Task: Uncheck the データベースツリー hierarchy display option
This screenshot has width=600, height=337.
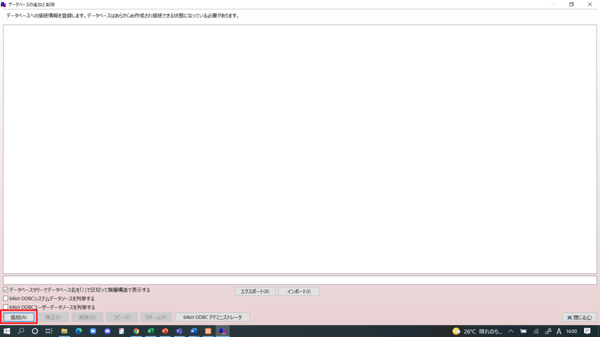Action: [5, 290]
